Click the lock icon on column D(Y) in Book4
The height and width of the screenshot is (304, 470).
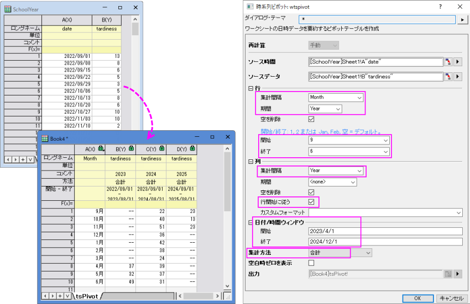coord(192,148)
